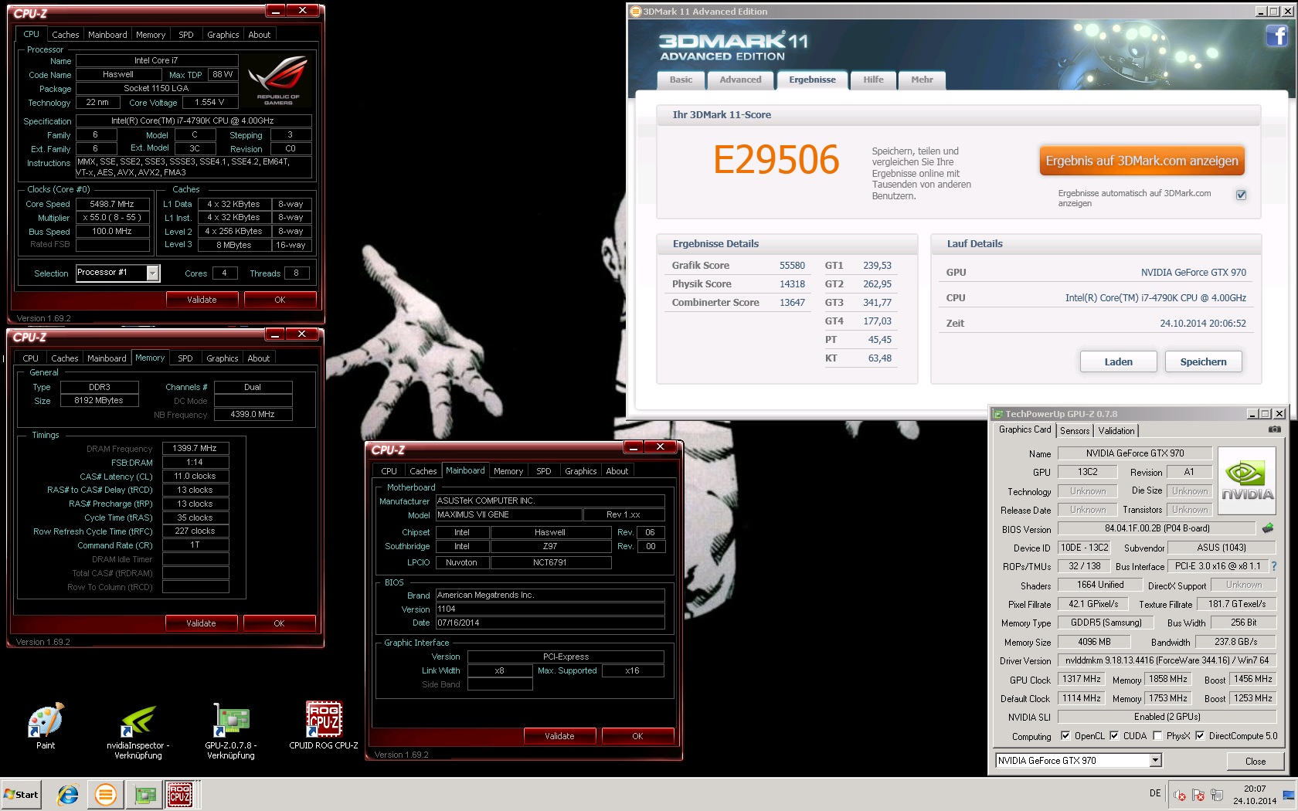This screenshot has width=1298, height=811.
Task: Uncheck automatic results display on 3DMark.com
Action: (x=1241, y=195)
